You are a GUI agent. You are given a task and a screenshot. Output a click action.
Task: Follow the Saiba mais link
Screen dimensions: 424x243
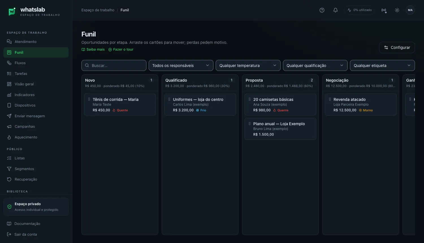[x=93, y=49]
